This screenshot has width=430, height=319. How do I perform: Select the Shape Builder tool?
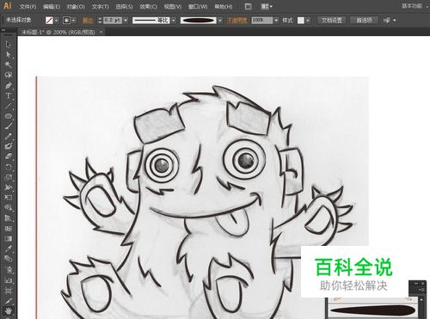click(9, 208)
